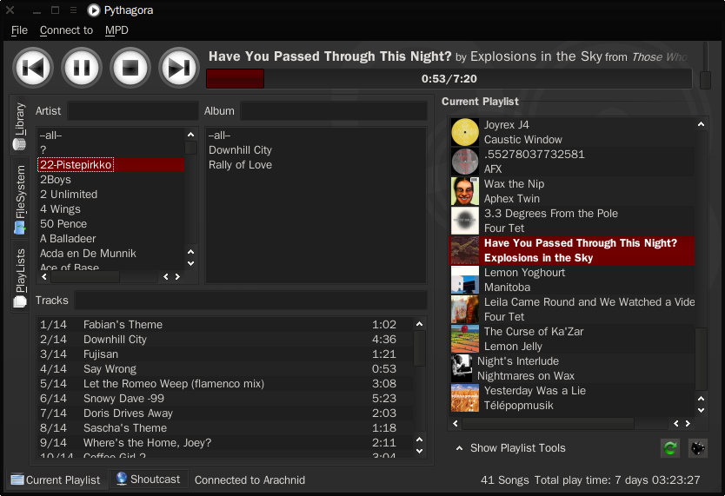The height and width of the screenshot is (496, 725).
Task: Switch to the PlayLists side tab
Action: (x=19, y=276)
